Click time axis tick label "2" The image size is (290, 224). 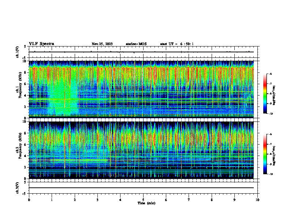[x=75, y=200]
